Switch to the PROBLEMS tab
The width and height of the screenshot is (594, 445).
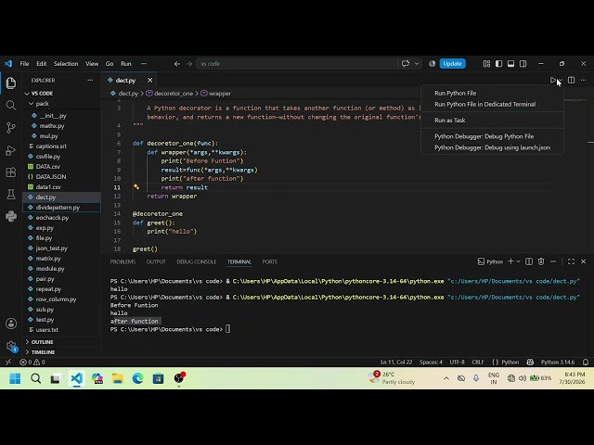[x=123, y=261]
